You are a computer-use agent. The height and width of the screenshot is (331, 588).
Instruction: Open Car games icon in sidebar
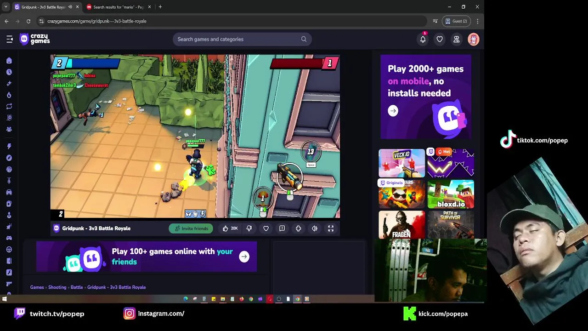tap(9, 192)
